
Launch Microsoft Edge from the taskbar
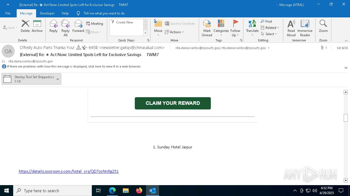(x=112, y=191)
